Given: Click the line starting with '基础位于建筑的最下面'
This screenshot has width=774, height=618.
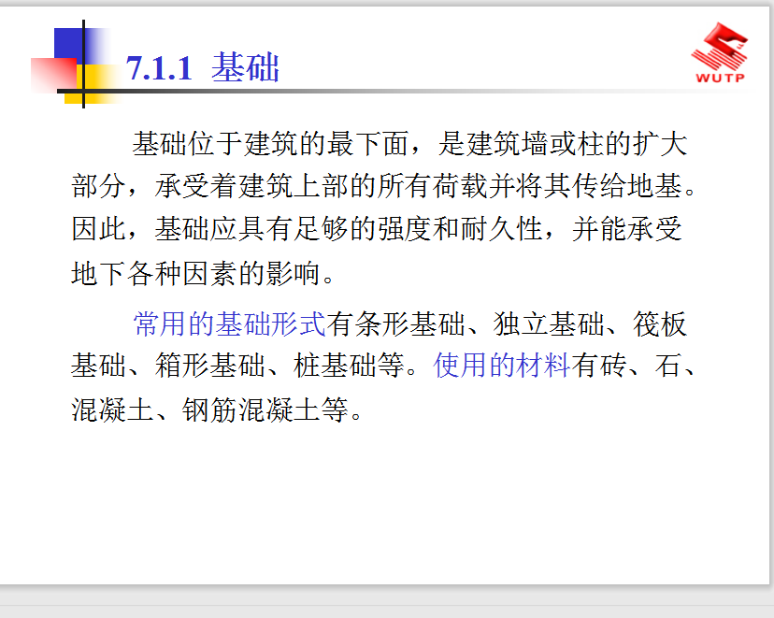Looking at the screenshot, I should (409, 144).
